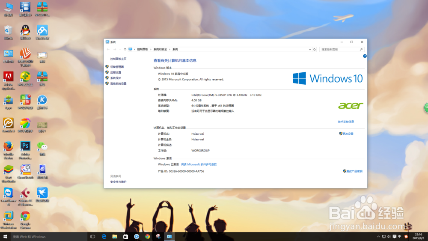The width and height of the screenshot is (428, 241).
Task: Open Cubase LE AI Elements shortcut
Action: (x=25, y=196)
